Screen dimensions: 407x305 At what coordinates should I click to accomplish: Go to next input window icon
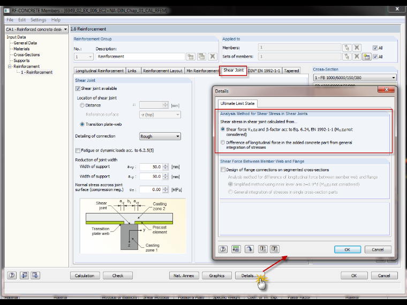(x=35, y=275)
